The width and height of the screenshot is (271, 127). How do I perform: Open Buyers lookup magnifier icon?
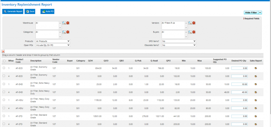point(190,32)
